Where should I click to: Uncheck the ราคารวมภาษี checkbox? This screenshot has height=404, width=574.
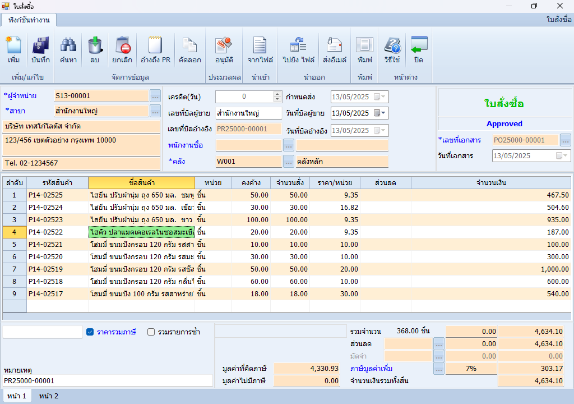click(x=90, y=332)
